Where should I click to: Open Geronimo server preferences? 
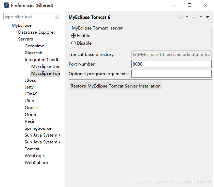(35, 46)
